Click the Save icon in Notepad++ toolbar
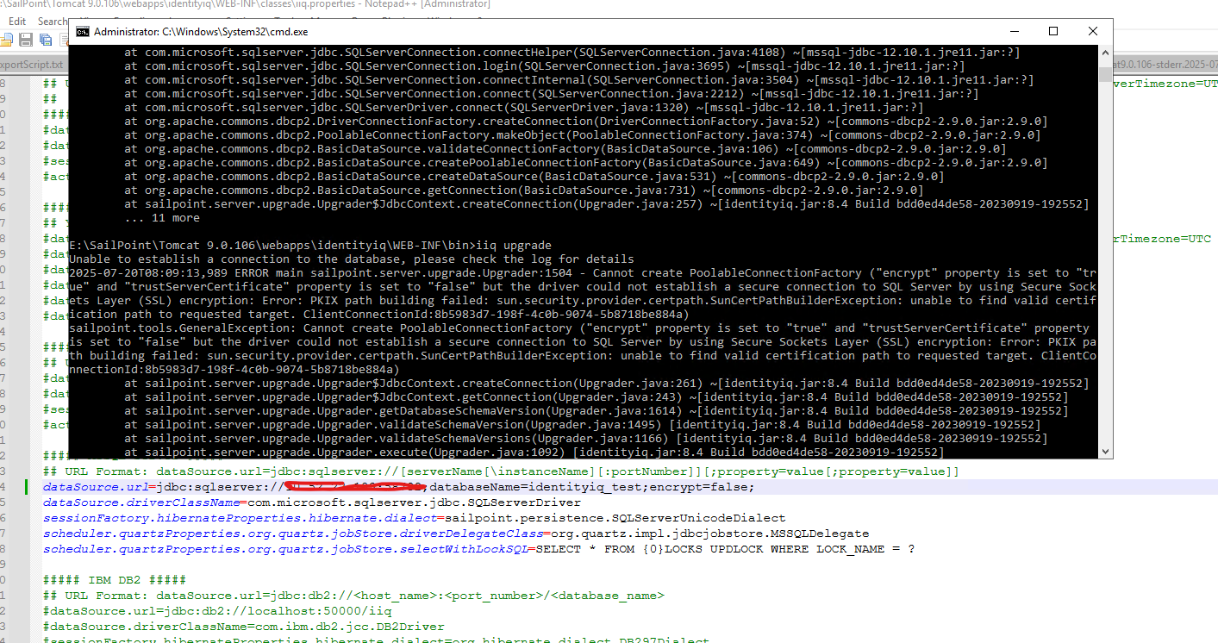This screenshot has width=1218, height=643. pyautogui.click(x=27, y=40)
